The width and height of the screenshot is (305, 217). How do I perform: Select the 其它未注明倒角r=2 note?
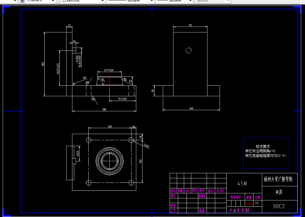pos(261,151)
